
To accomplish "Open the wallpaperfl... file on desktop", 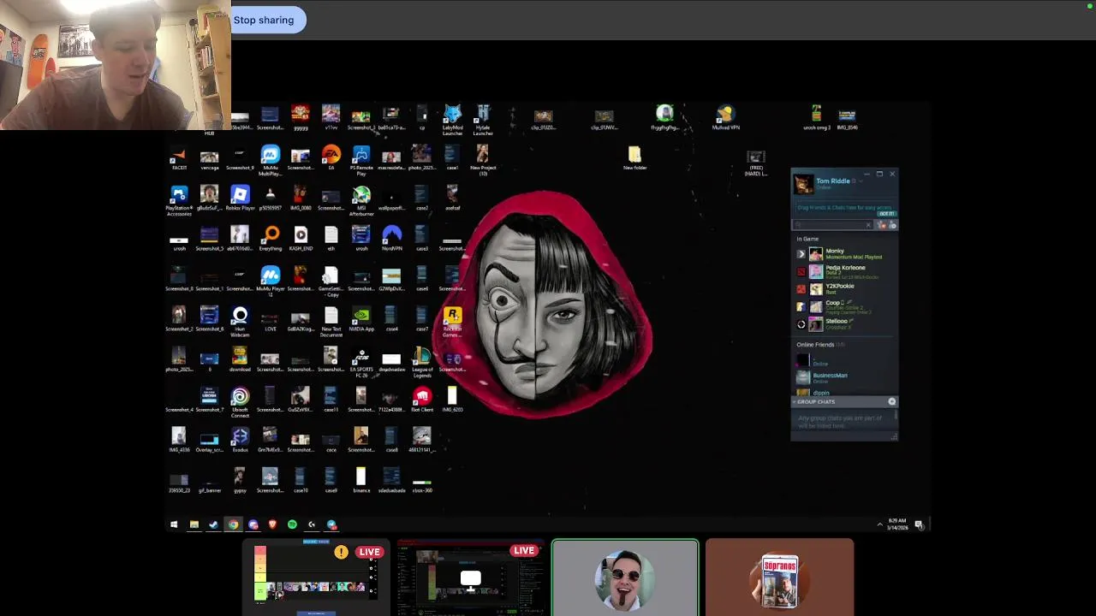I will tap(391, 199).
